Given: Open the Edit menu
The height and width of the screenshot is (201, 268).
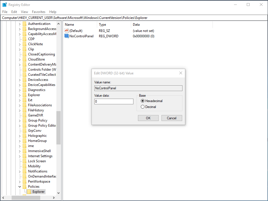Looking at the screenshot, I should pos(14,12).
